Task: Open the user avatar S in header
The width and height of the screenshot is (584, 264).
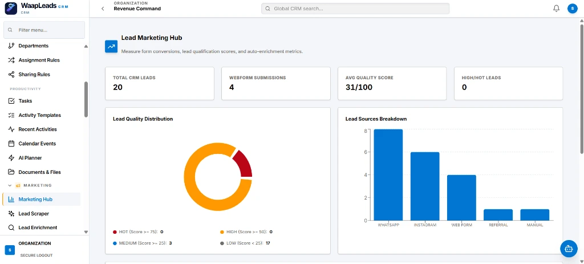Action: coord(572,8)
